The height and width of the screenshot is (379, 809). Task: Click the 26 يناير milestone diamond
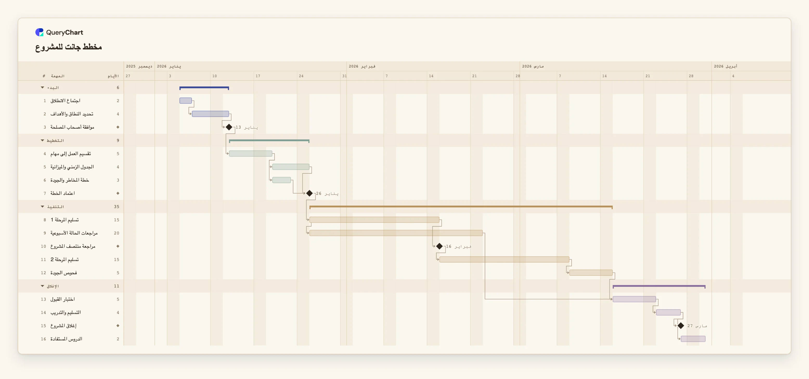(309, 193)
